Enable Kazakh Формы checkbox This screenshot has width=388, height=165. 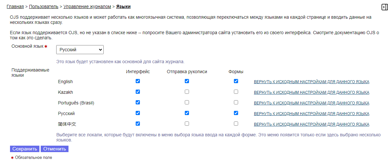[x=236, y=92]
